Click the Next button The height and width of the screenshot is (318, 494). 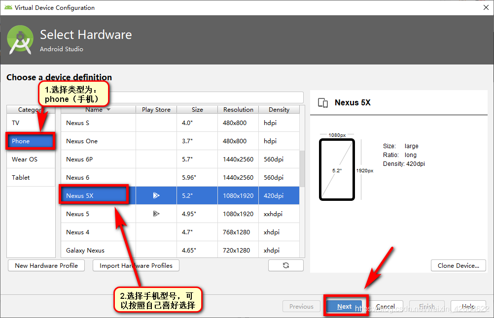pos(344,306)
